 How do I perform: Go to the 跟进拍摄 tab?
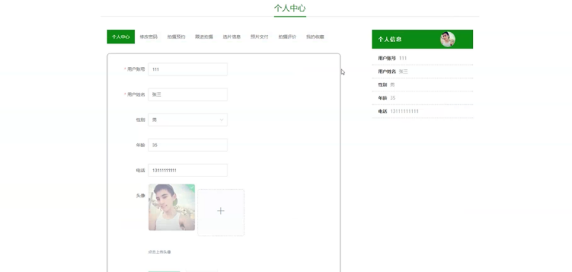click(204, 36)
